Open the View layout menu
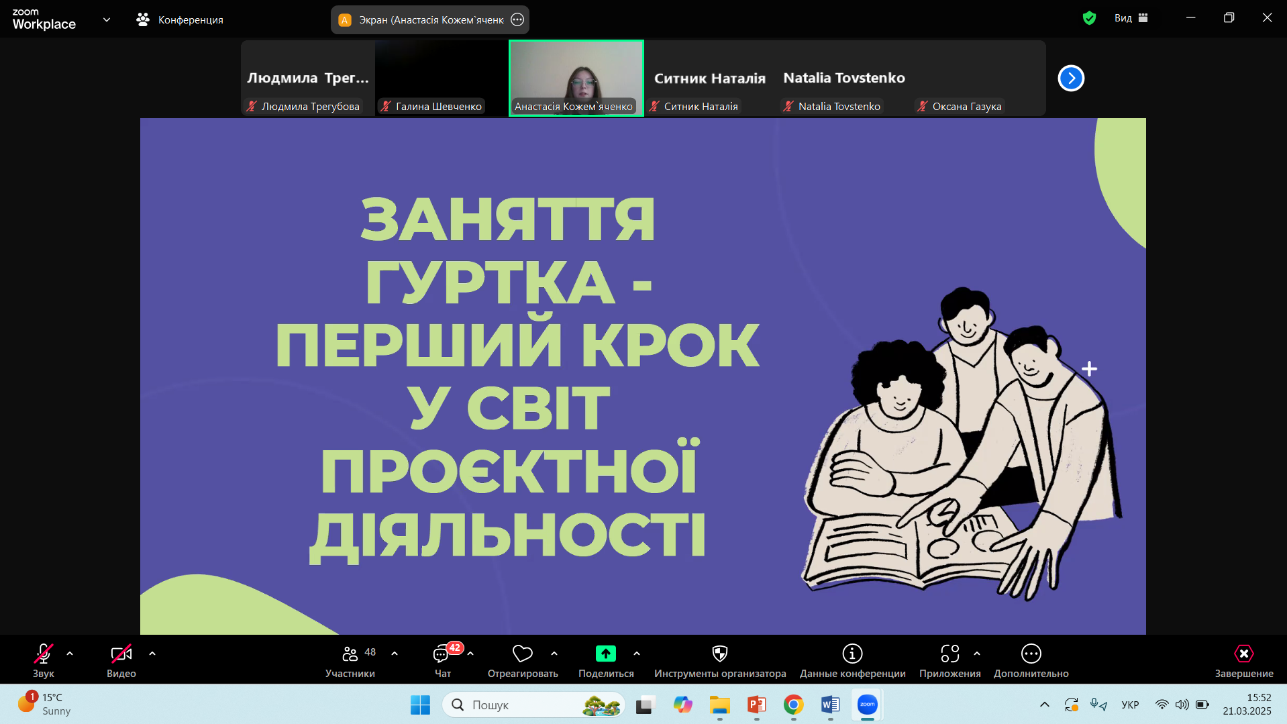1287x724 pixels. coord(1131,18)
